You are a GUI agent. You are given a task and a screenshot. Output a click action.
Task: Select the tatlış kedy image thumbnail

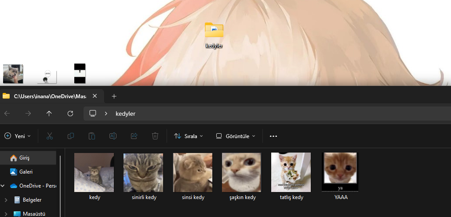click(291, 172)
